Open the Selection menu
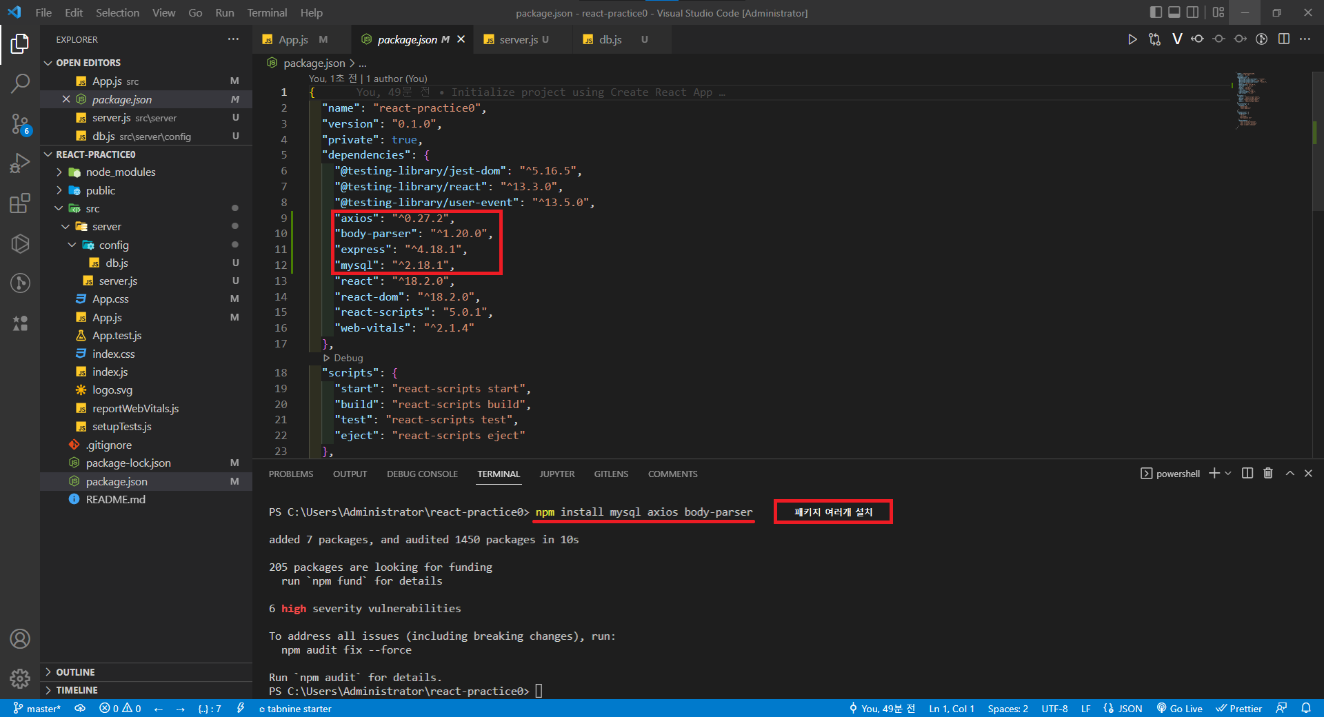The width and height of the screenshot is (1324, 717). point(117,12)
